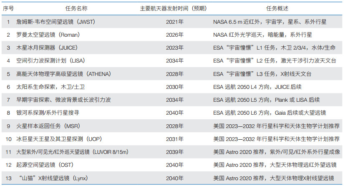Click 美国 2023—2032 description in UOP row
The height and width of the screenshot is (186, 345).
276,139
